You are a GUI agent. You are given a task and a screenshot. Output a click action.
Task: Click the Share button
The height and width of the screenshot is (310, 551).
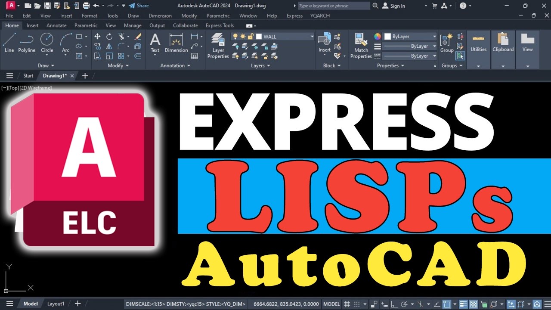coord(139,6)
